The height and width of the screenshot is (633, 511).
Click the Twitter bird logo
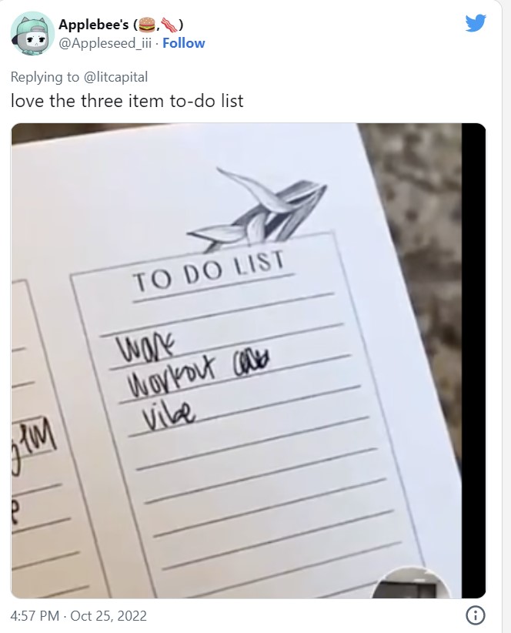pyautogui.click(x=476, y=23)
